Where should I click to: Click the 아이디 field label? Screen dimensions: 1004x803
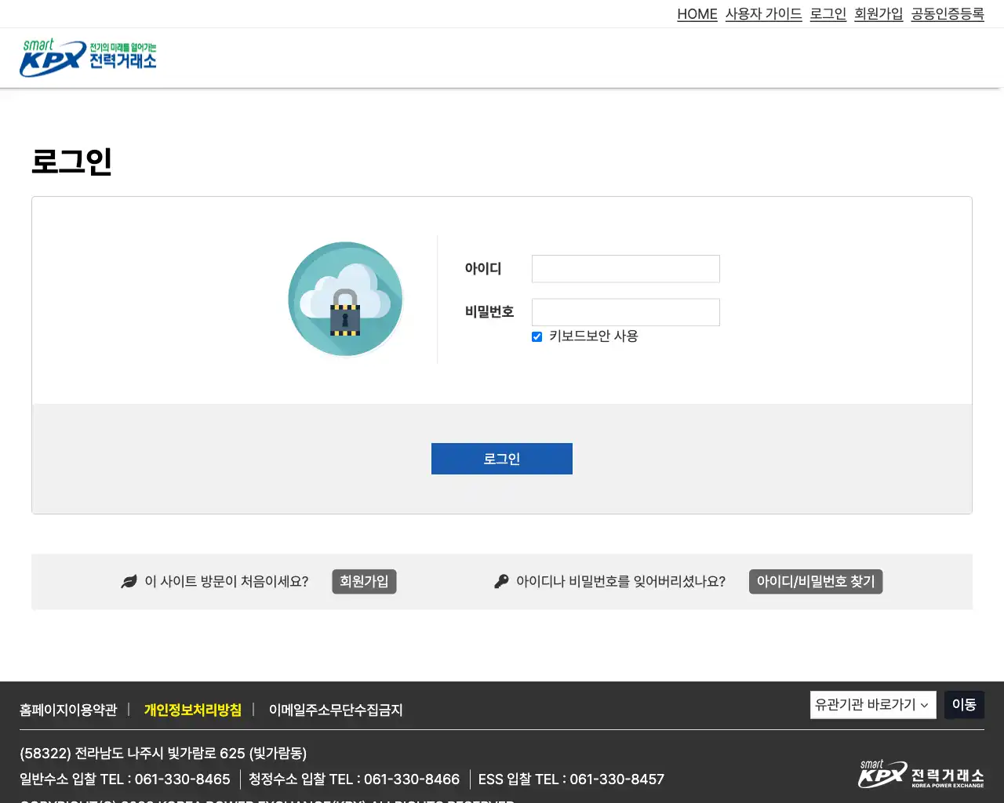(483, 268)
